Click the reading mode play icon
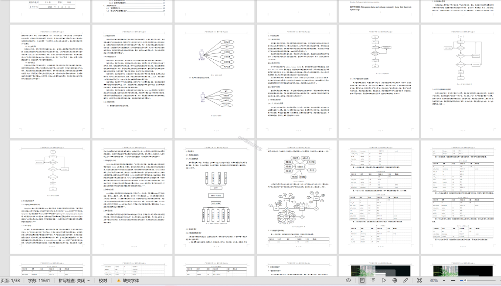This screenshot has width=501, height=286. [384, 280]
